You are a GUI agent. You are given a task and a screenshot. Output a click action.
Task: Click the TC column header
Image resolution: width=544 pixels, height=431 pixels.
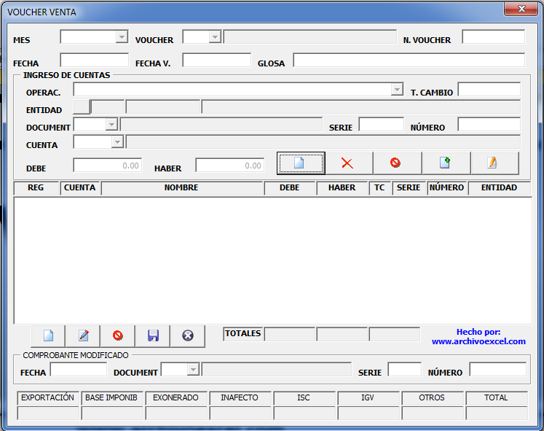[379, 188]
